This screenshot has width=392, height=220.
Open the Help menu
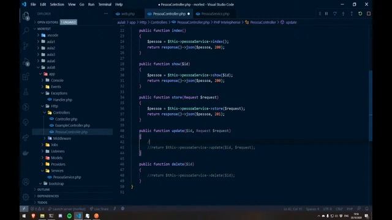(x=119, y=4)
